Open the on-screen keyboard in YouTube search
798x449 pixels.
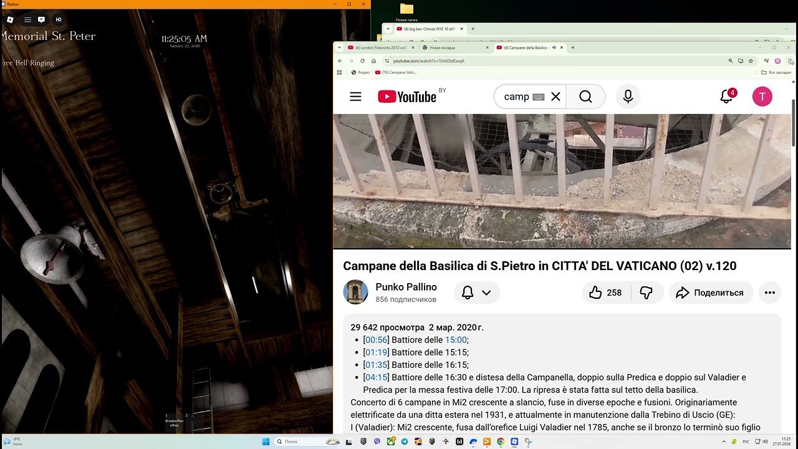[x=539, y=97]
